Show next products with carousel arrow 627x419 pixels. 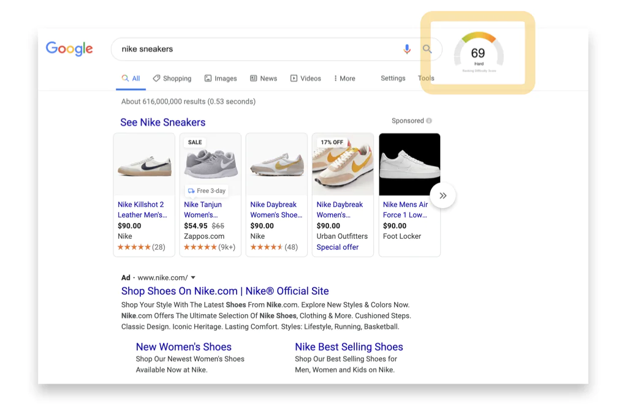(443, 196)
